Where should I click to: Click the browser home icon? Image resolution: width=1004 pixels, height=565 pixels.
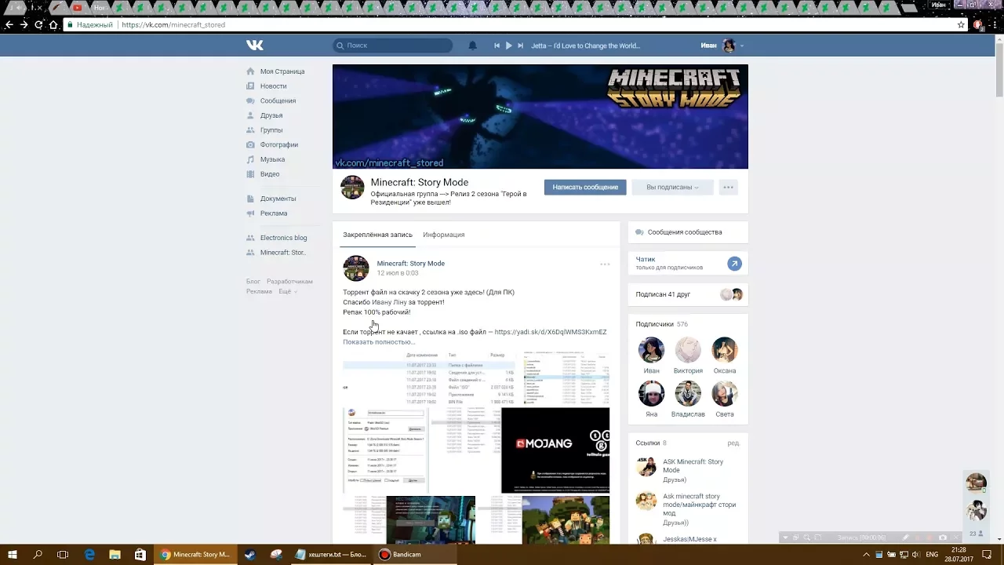(53, 24)
